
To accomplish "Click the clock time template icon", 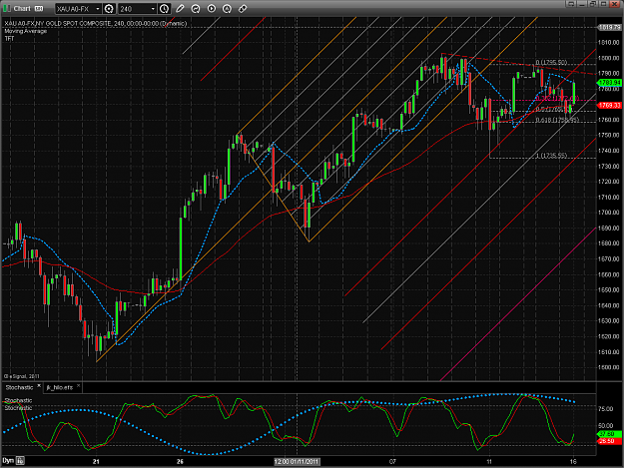I will tap(164, 8).
